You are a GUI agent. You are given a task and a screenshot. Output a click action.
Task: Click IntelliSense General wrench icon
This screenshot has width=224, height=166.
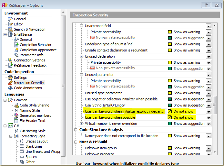tap(16, 40)
